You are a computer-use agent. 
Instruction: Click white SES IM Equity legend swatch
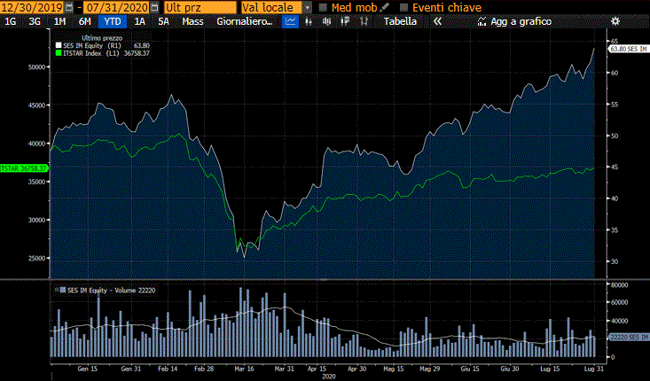point(59,45)
